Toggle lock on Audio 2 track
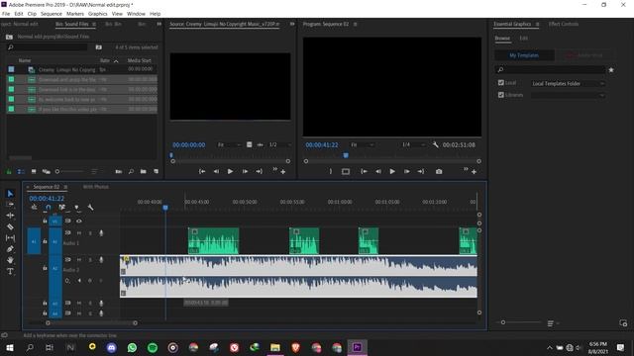The image size is (634, 356). click(x=45, y=268)
